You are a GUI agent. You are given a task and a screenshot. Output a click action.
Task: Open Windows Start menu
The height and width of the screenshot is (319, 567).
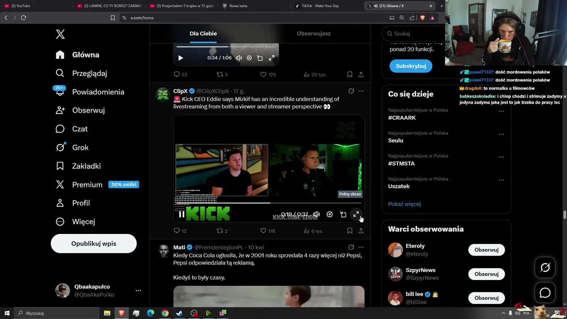pos(7,313)
